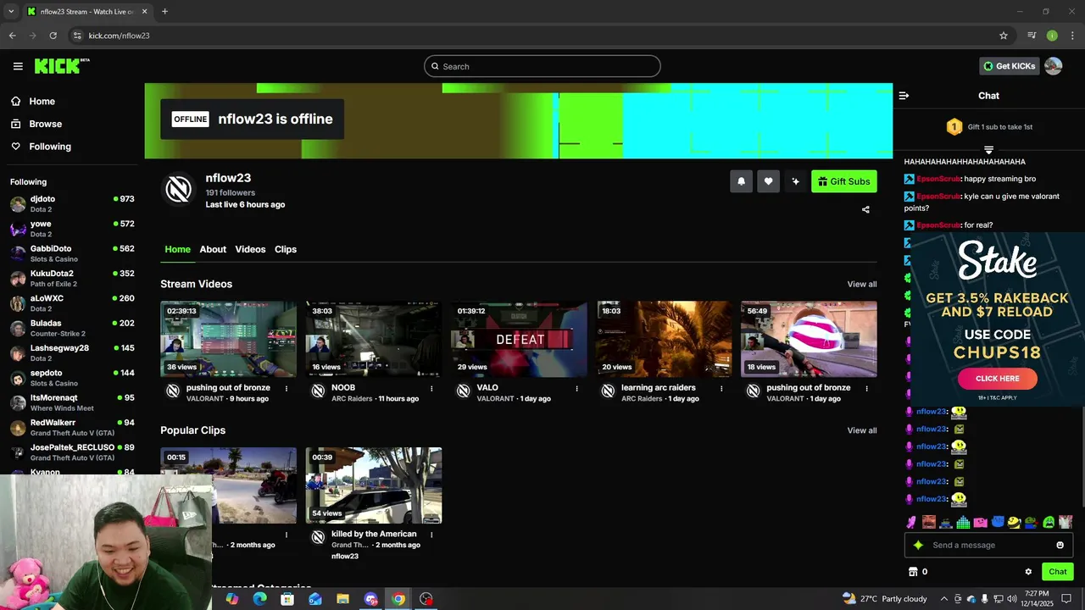
Task: Open chat settings gear icon
Action: coord(1028,572)
